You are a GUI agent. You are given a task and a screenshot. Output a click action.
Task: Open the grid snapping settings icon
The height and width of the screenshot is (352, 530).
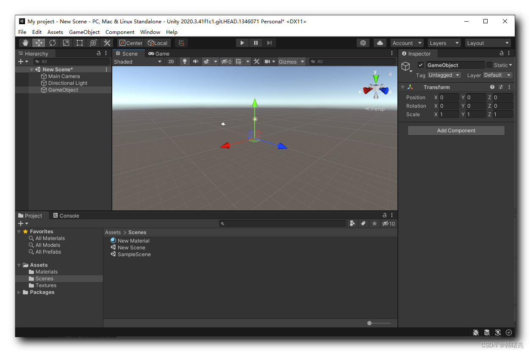pos(181,42)
